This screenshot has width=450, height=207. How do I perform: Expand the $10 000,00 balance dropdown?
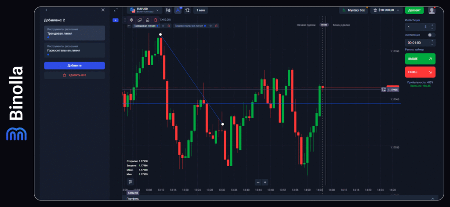[x=386, y=10]
